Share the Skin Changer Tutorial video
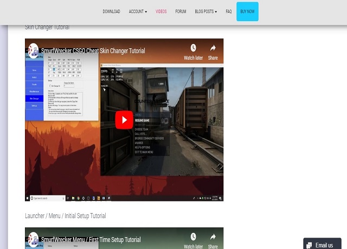The height and width of the screenshot is (249, 347). [213, 51]
